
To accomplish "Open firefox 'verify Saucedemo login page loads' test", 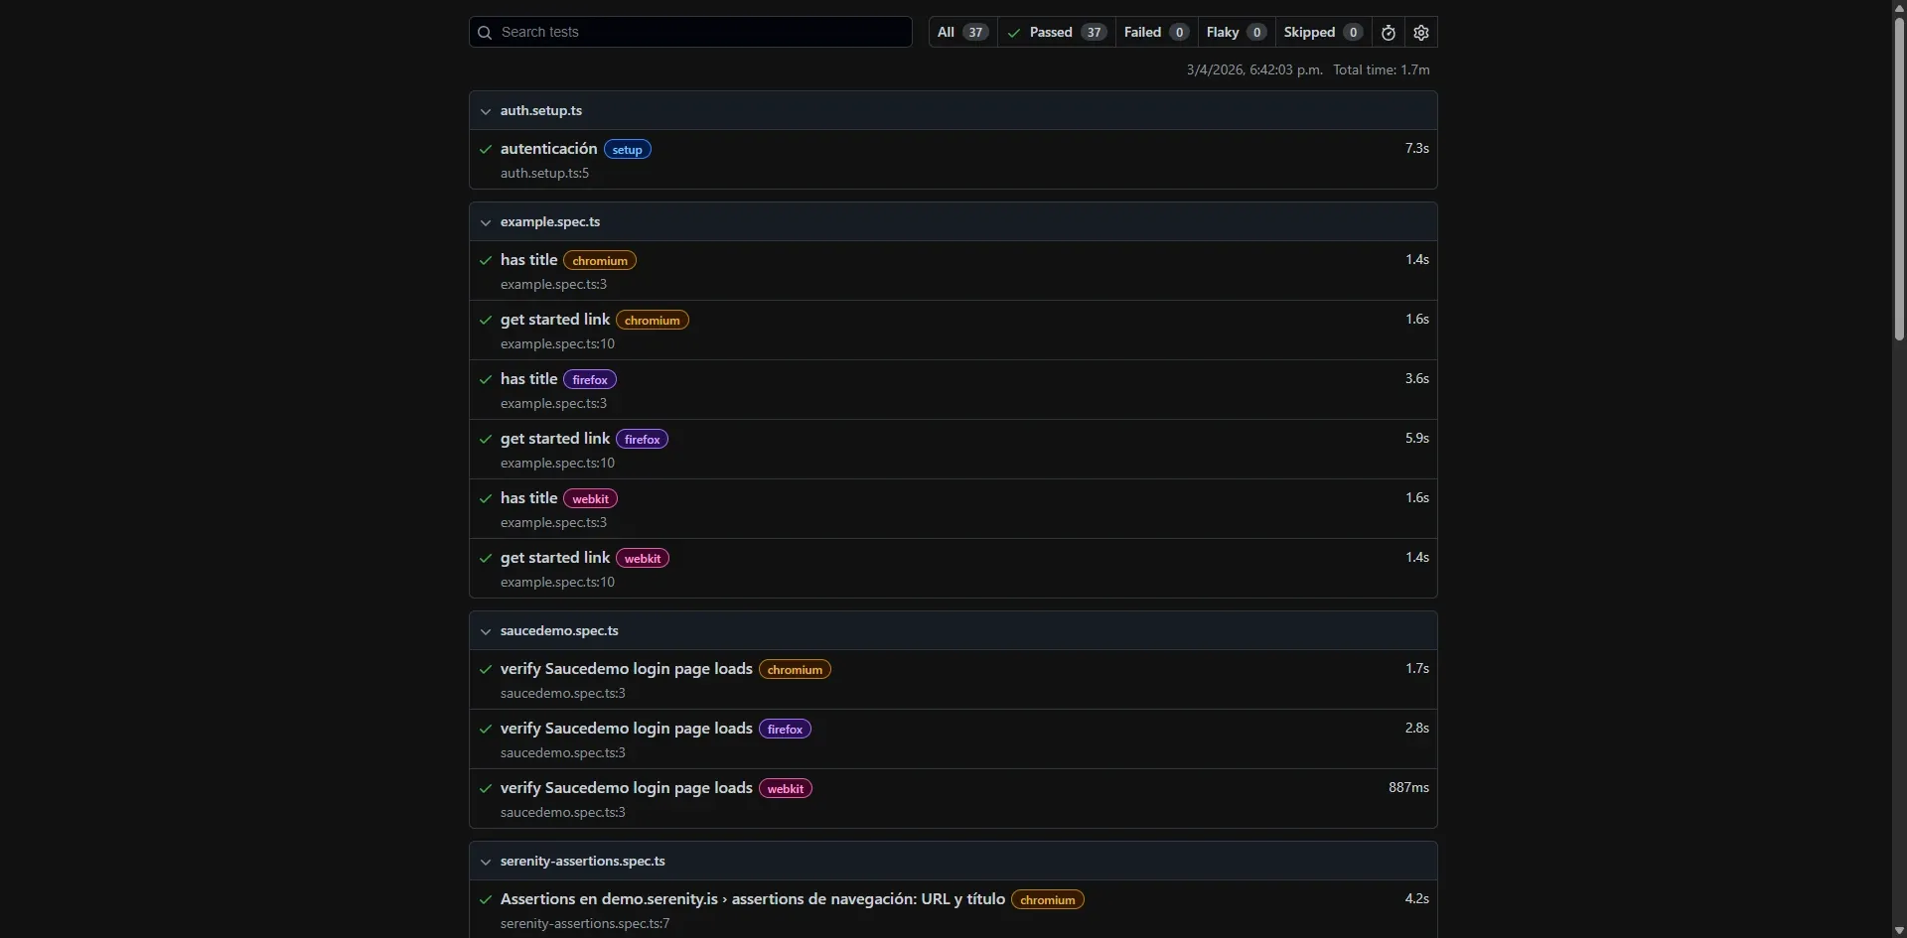I will tap(626, 729).
